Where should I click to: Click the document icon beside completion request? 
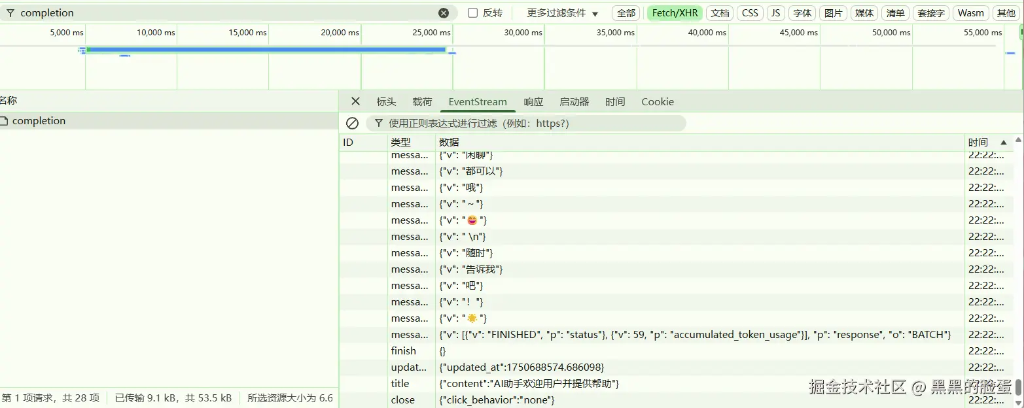click(4, 121)
